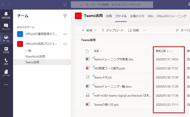Click the PDF icon of msft-m365-teams-logical-architecture
This screenshot has height=117, width=190.
(88, 95)
